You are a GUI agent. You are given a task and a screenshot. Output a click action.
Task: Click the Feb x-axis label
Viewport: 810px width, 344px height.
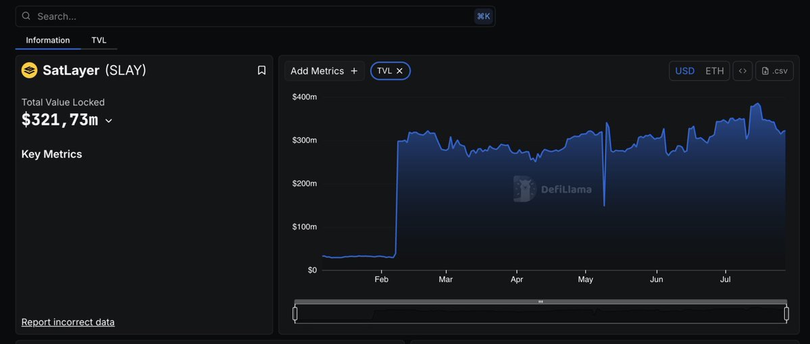click(381, 279)
